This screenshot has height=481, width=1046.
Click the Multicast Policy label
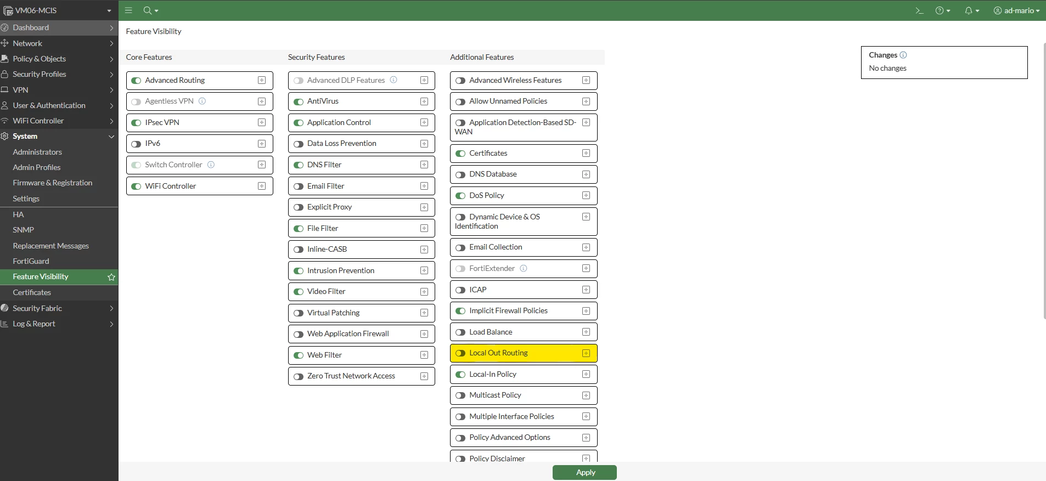[495, 395]
